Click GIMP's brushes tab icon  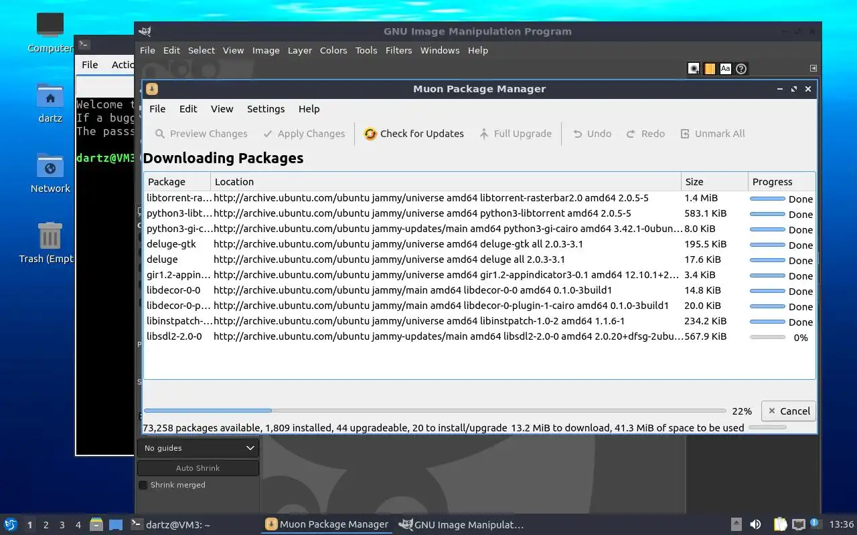(x=694, y=68)
